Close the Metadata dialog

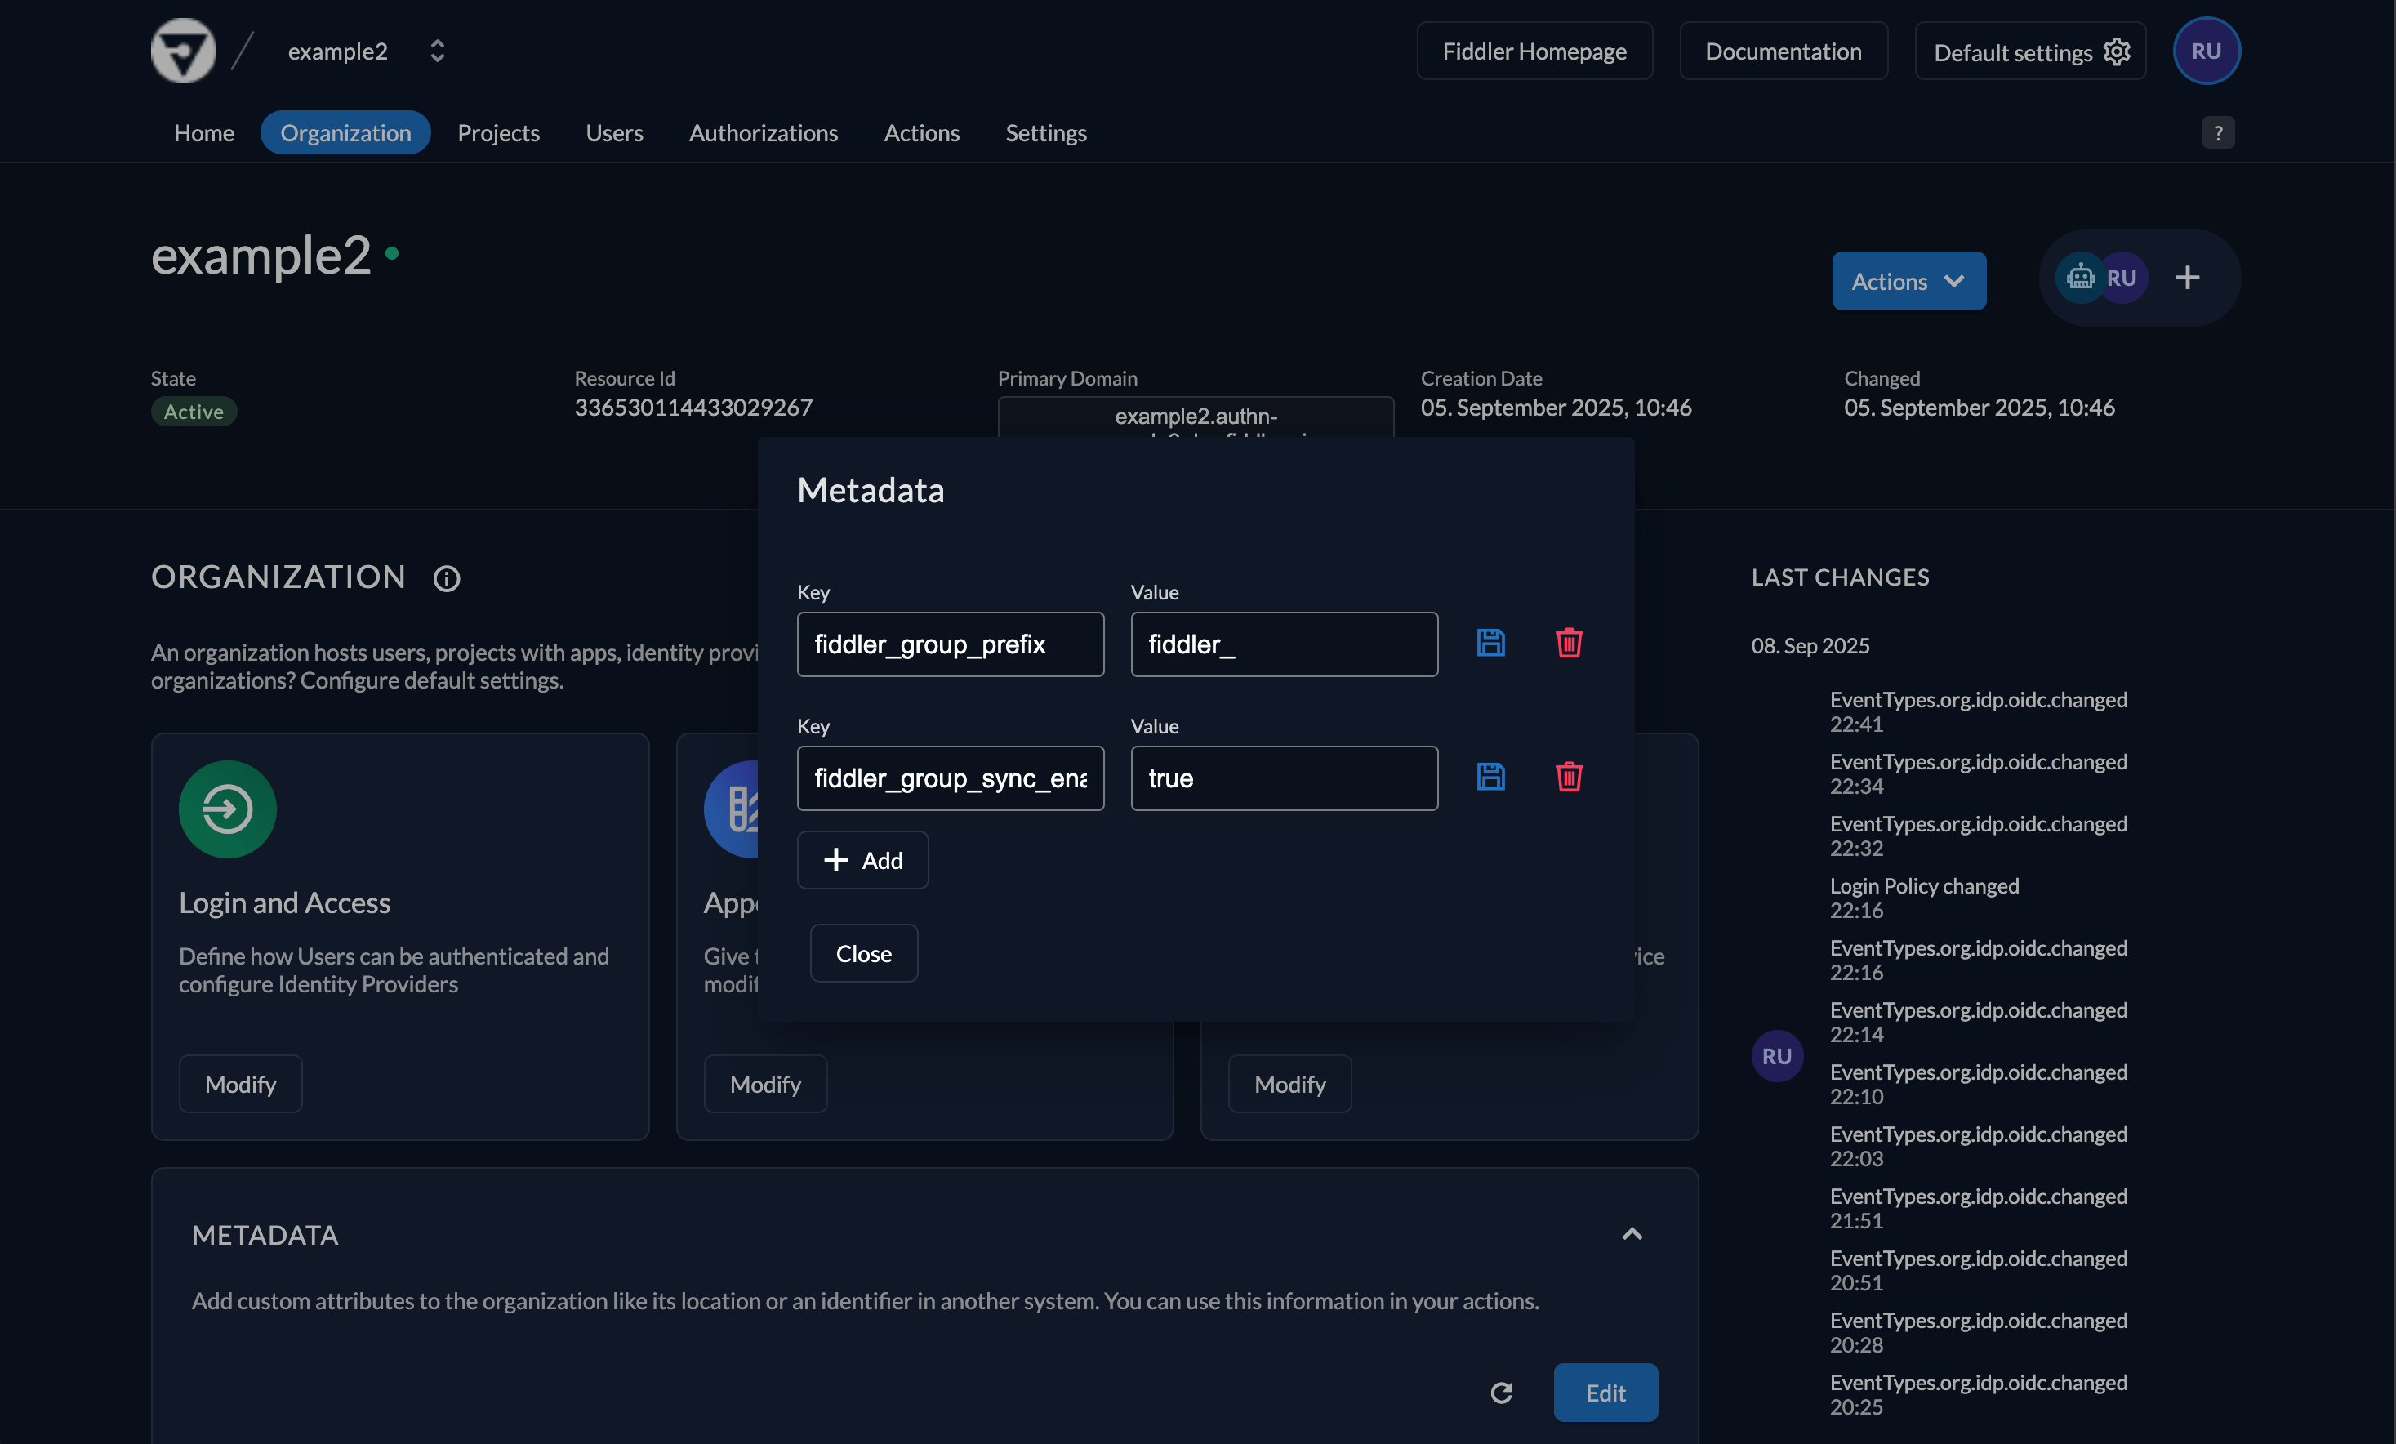point(862,953)
